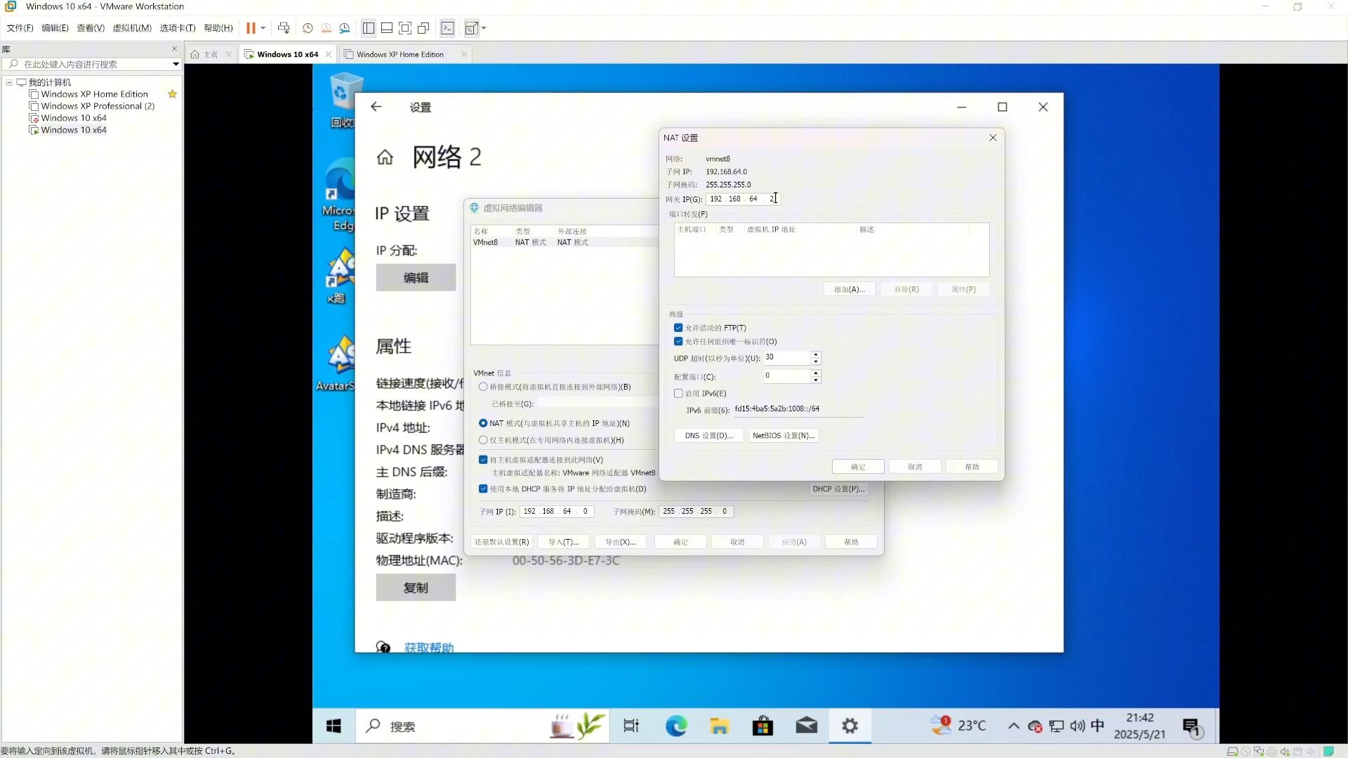Viewport: 1348px width, 758px height.
Task: Toggle 允许任何组织唯一标识符(O) checkbox
Action: (x=678, y=342)
